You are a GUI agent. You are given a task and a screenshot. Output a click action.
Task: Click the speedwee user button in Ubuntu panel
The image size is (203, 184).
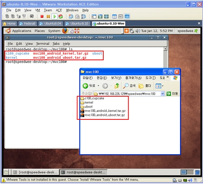click(188, 31)
